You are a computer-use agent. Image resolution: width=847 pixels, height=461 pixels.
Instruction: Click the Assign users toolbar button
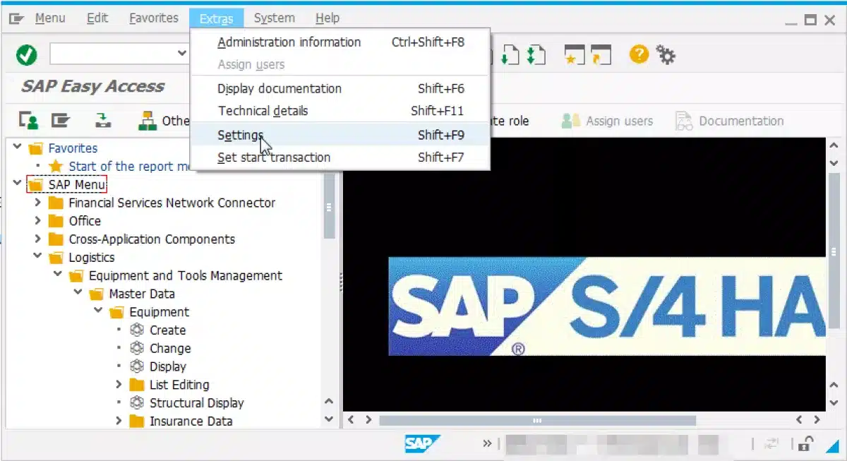pos(607,121)
